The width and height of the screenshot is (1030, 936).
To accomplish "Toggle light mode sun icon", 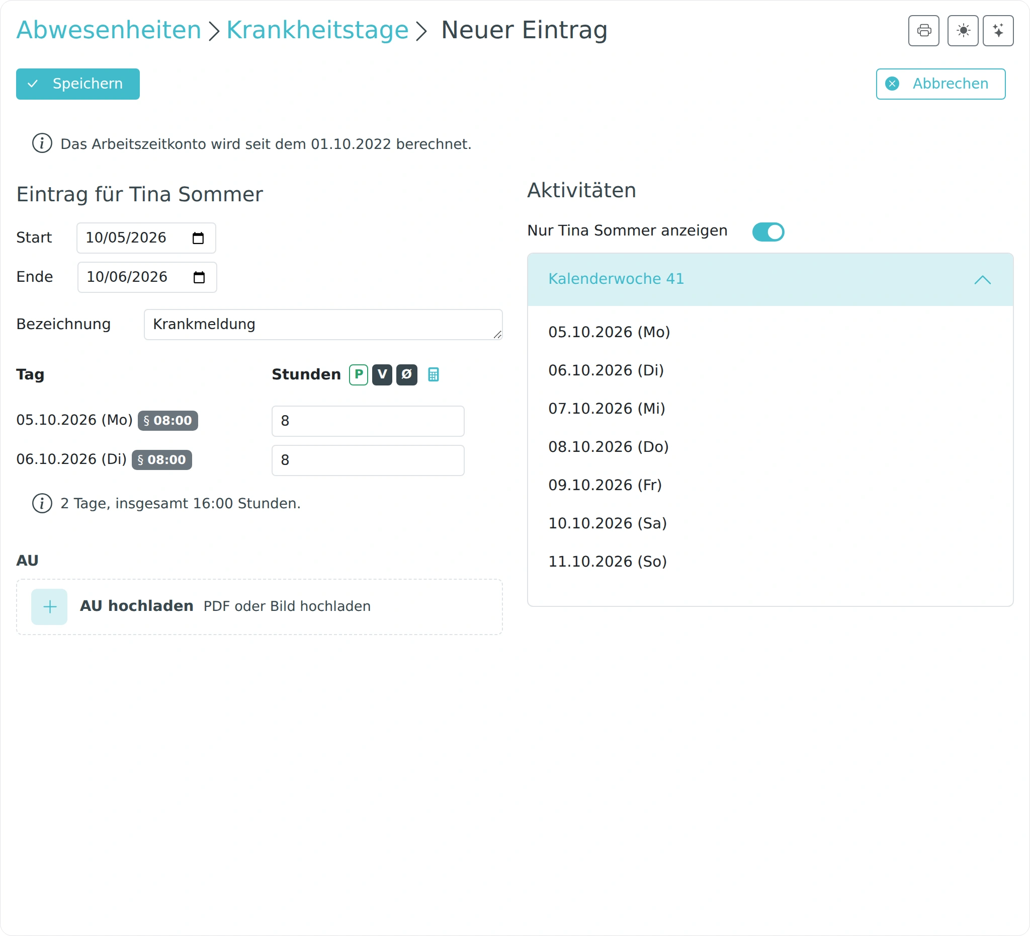I will pyautogui.click(x=963, y=31).
